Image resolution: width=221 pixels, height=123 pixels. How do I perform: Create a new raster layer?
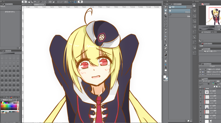[214, 87]
